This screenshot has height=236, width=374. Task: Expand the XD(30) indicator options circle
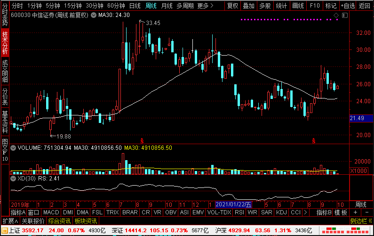click(13, 179)
